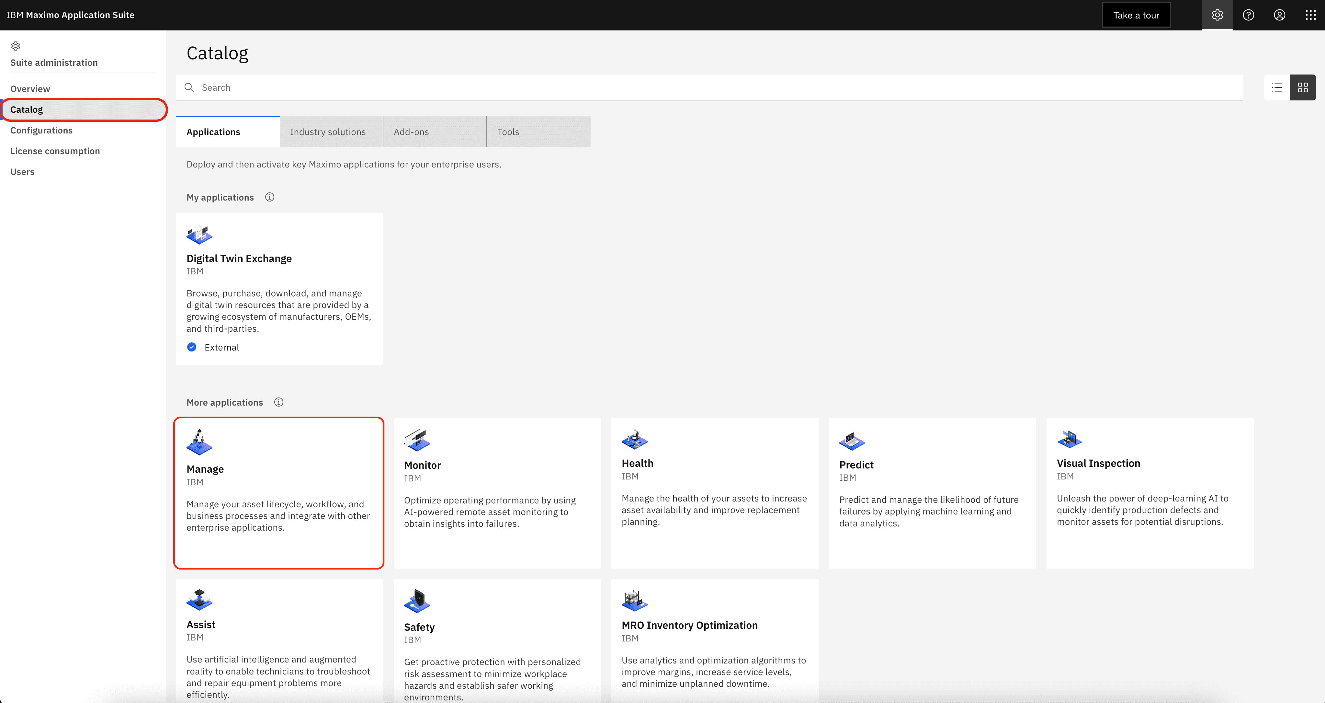1325x703 pixels.
Task: Click the My applications label
Action: [220, 197]
